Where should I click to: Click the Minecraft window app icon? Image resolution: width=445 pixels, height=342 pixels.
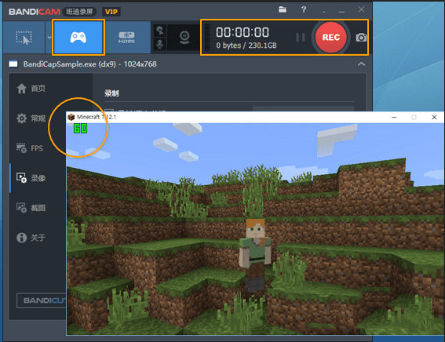tap(71, 117)
